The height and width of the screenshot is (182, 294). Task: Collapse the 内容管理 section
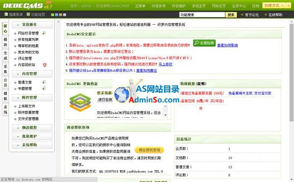coord(32,74)
